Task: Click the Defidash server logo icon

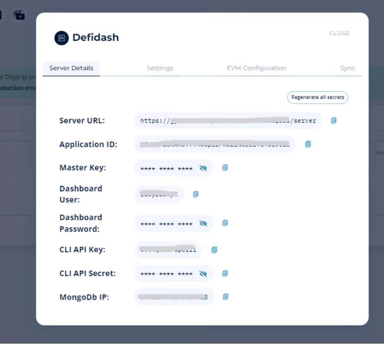Action: 62,38
